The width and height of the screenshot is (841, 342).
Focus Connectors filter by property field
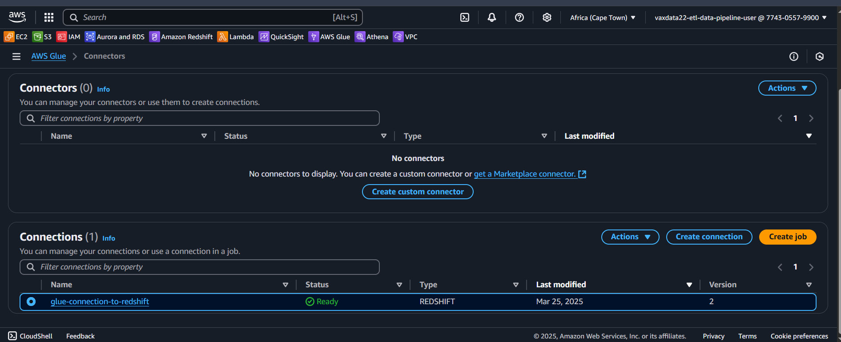(x=200, y=118)
